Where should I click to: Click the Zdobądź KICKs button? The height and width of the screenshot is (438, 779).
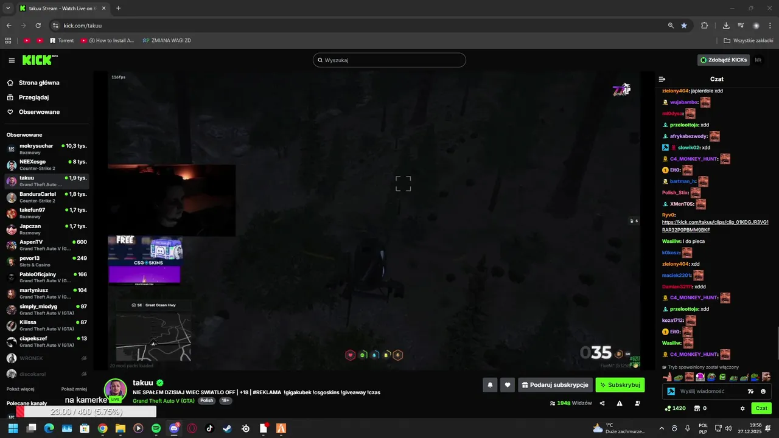(x=723, y=60)
